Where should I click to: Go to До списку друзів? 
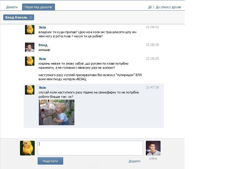(168, 7)
